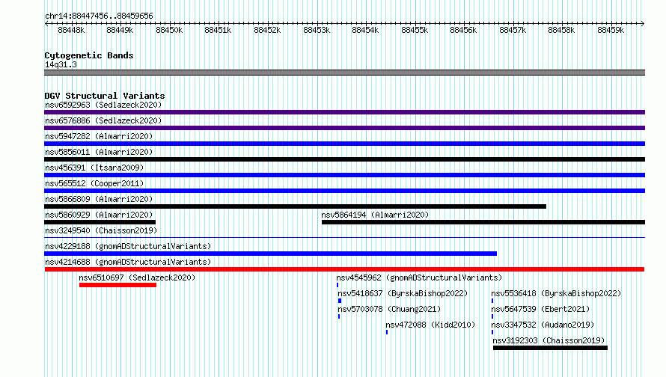
Task: Select the black bar under nsv5866809
Action: [295, 206]
